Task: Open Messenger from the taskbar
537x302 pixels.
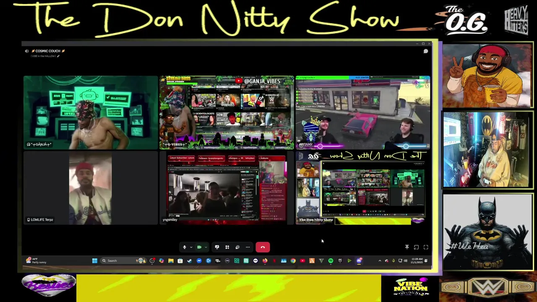Action: 199,260
